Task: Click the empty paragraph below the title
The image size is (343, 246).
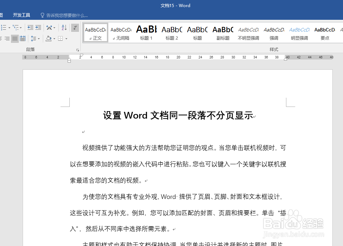Action: pyautogui.click(x=83, y=132)
